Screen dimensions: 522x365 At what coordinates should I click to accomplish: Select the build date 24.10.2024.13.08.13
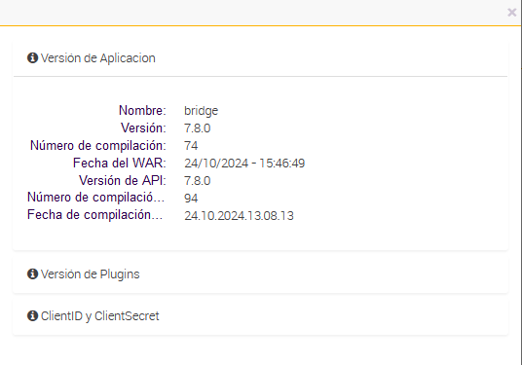point(239,216)
